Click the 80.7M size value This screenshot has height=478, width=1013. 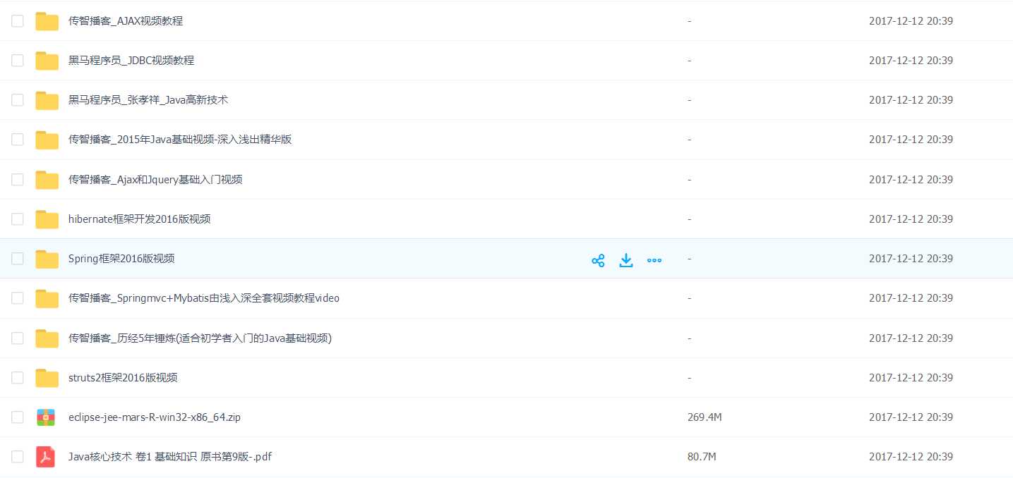pyautogui.click(x=702, y=456)
